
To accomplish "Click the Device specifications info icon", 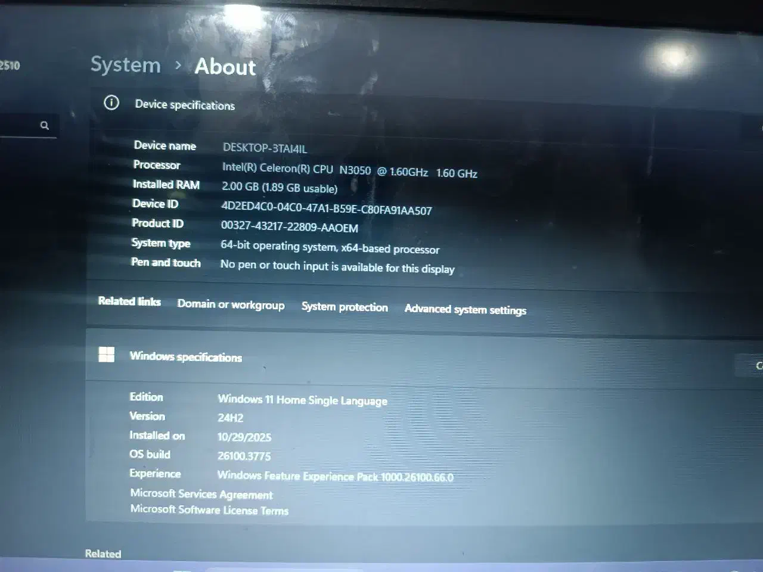I will point(111,103).
